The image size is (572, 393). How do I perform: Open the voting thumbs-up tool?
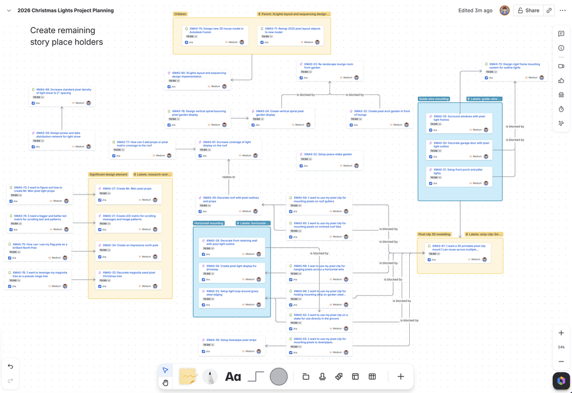pos(561,81)
